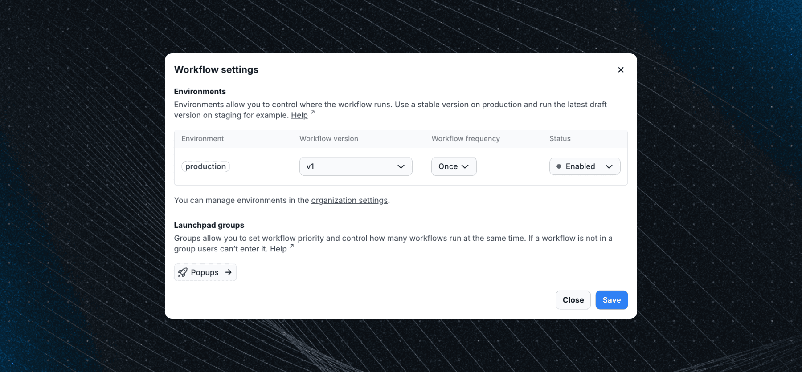This screenshot has height=372, width=802.
Task: Open the Workflow version dropdown showing v1
Action: tap(356, 166)
